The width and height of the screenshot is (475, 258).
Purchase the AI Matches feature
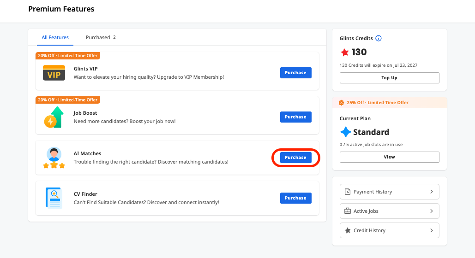[295, 158]
